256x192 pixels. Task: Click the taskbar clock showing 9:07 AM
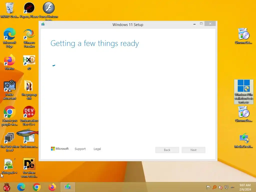tap(245, 187)
